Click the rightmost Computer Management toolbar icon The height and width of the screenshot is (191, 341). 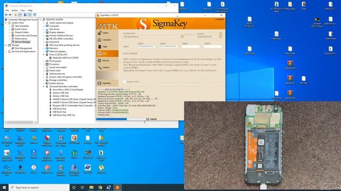(x=35, y=15)
